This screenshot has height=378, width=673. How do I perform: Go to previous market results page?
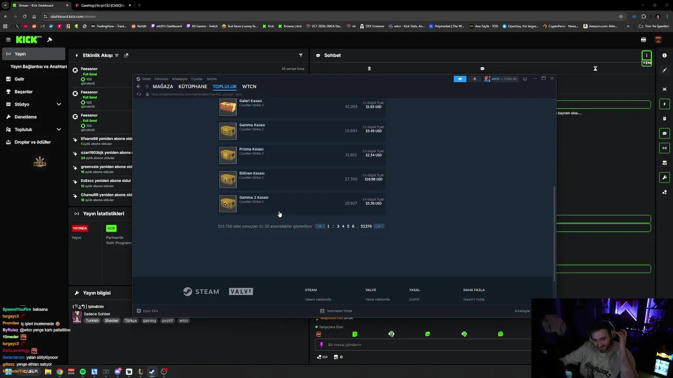coord(320,226)
